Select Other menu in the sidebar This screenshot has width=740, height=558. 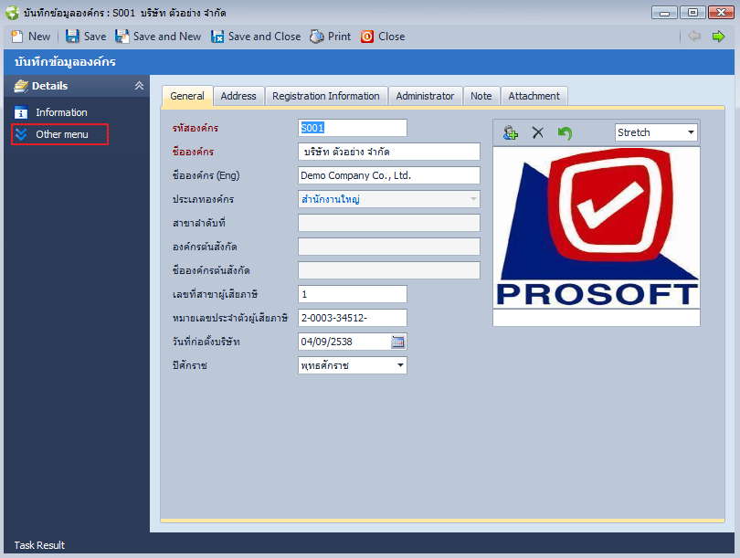pos(62,134)
